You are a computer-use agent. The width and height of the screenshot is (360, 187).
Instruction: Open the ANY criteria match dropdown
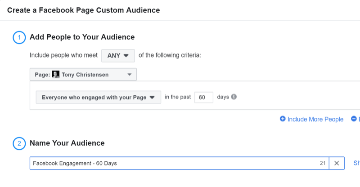click(x=118, y=56)
